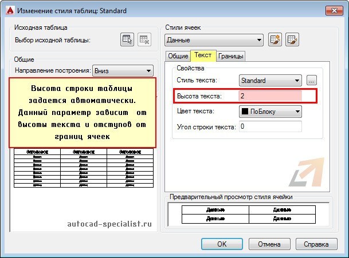Click the black text color swatch

point(245,112)
